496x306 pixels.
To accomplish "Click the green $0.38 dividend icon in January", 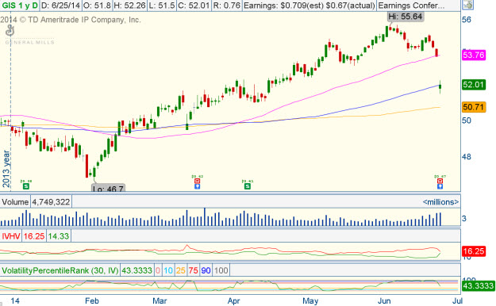I will click(x=26, y=186).
